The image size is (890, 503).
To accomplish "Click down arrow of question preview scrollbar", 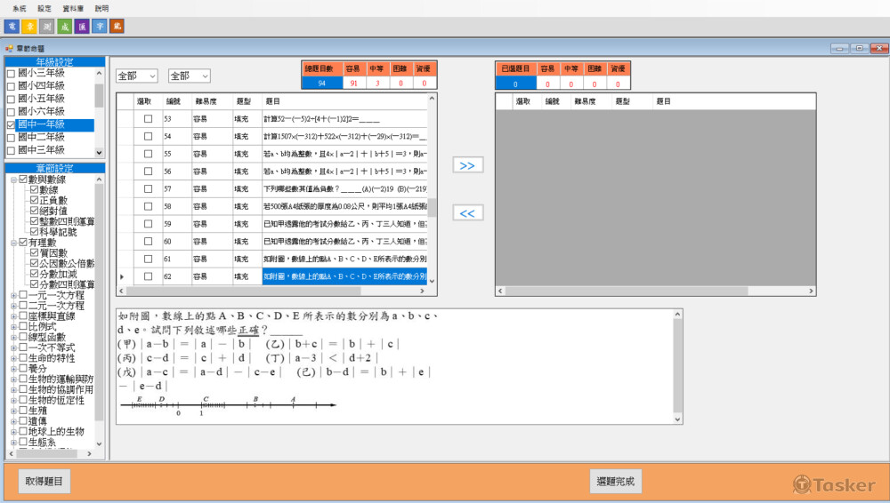I will point(677,419).
